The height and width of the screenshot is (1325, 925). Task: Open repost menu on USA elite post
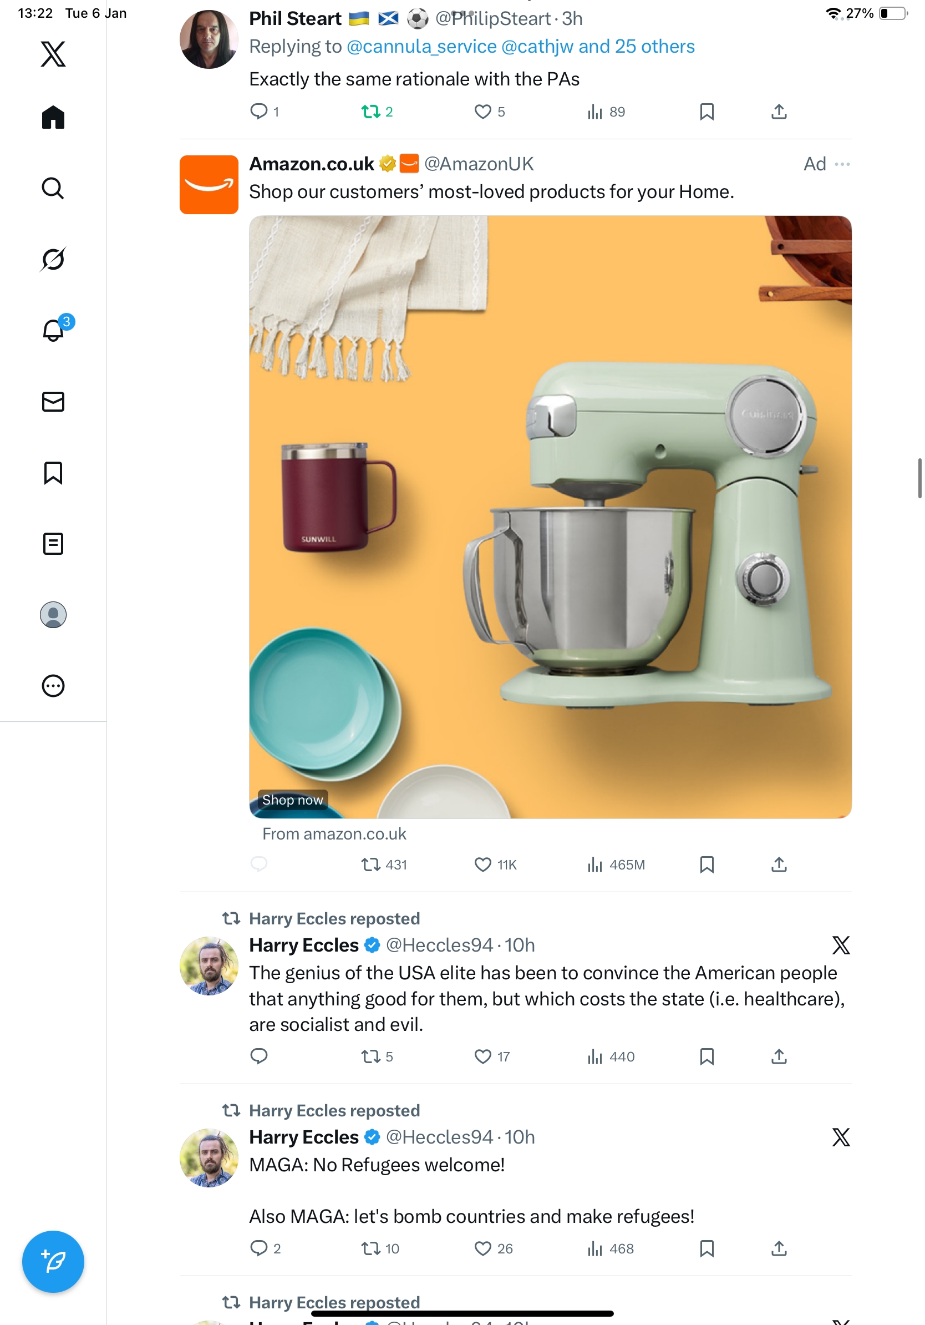click(370, 1056)
